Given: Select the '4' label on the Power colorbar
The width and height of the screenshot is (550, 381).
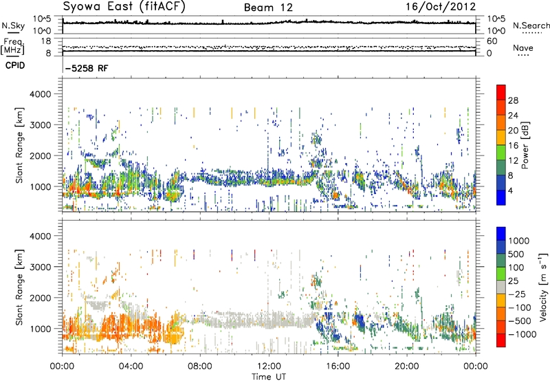Looking at the screenshot, I should click(x=510, y=191).
